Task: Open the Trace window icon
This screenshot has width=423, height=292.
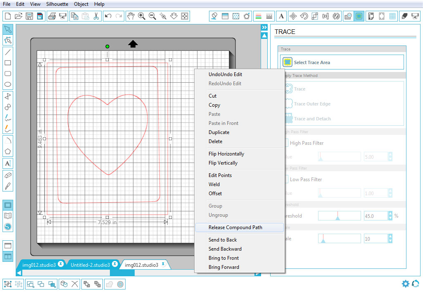Action: [x=359, y=16]
